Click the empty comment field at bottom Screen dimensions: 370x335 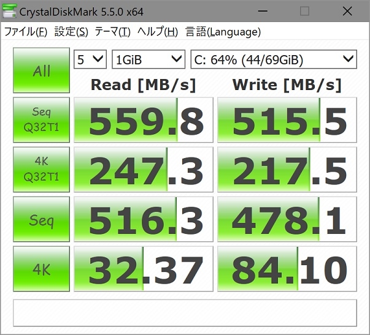pos(185,313)
